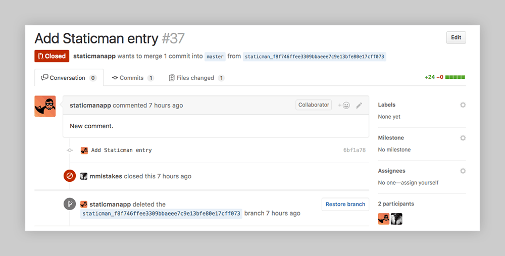Click the Commits tab count badge
The height and width of the screenshot is (256, 505).
pyautogui.click(x=150, y=78)
